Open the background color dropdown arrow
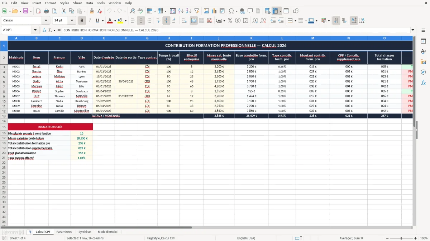This screenshot has height=241, width=430. tap(125, 21)
